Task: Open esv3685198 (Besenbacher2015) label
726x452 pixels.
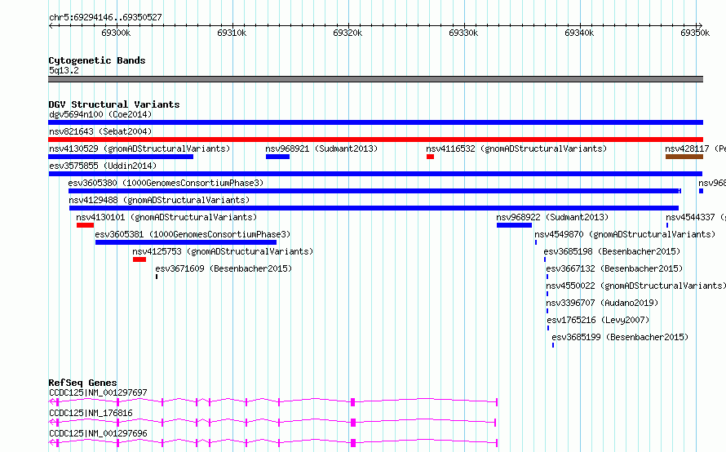Action: [x=612, y=251]
